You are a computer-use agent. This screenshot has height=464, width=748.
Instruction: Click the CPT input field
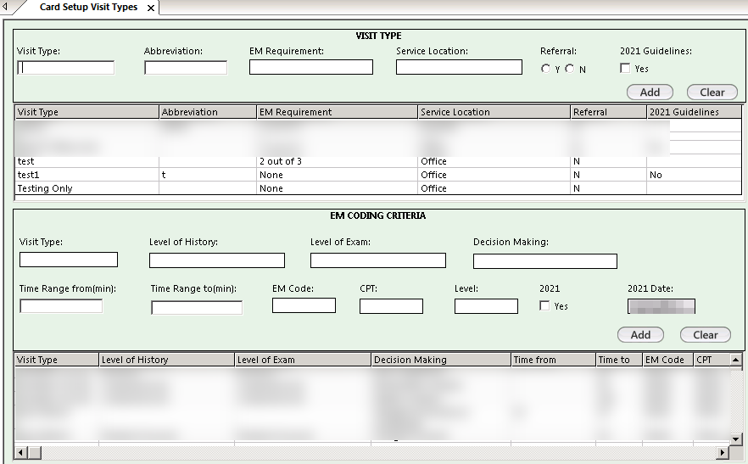(391, 306)
